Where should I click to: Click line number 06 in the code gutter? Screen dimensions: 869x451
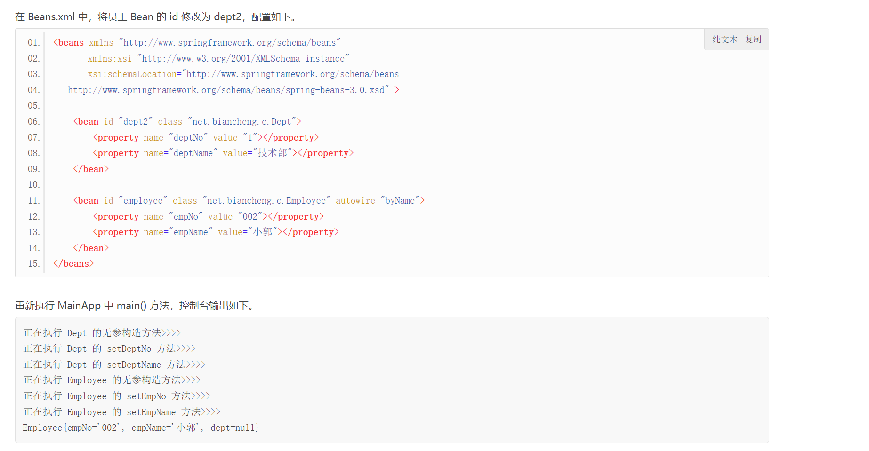33,122
